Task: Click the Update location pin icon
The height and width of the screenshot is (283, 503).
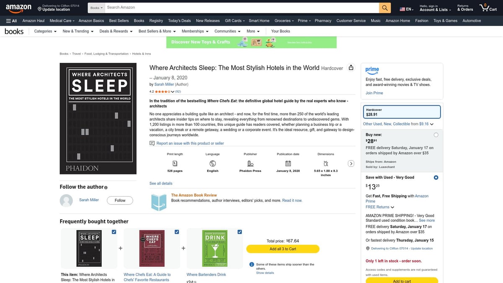Action: [x=39, y=9]
